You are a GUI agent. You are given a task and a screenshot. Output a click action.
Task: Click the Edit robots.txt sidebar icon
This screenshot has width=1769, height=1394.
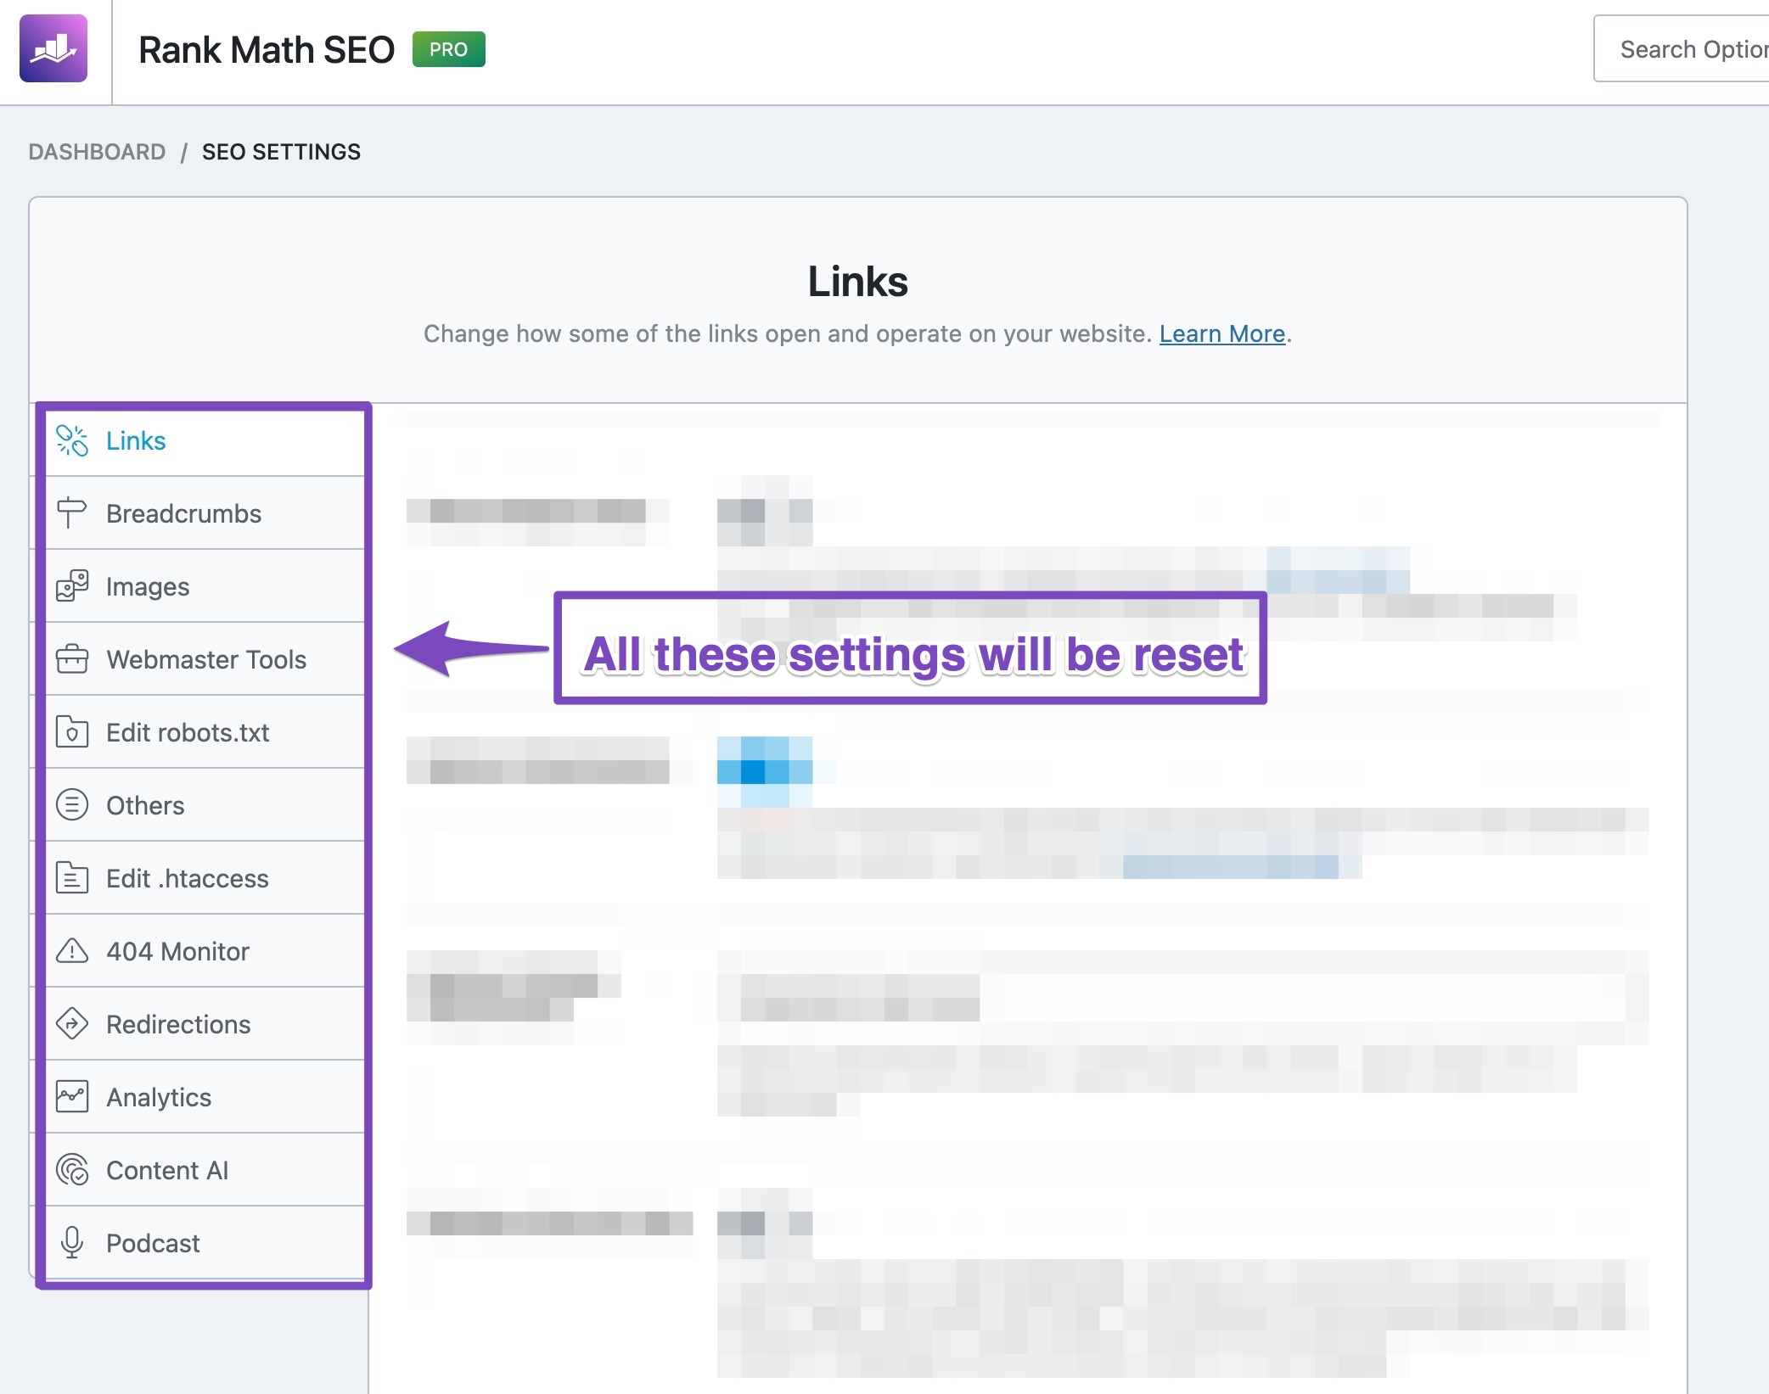tap(72, 732)
